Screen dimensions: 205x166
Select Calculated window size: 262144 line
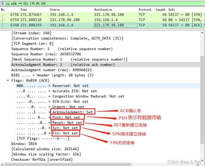pos(45,149)
